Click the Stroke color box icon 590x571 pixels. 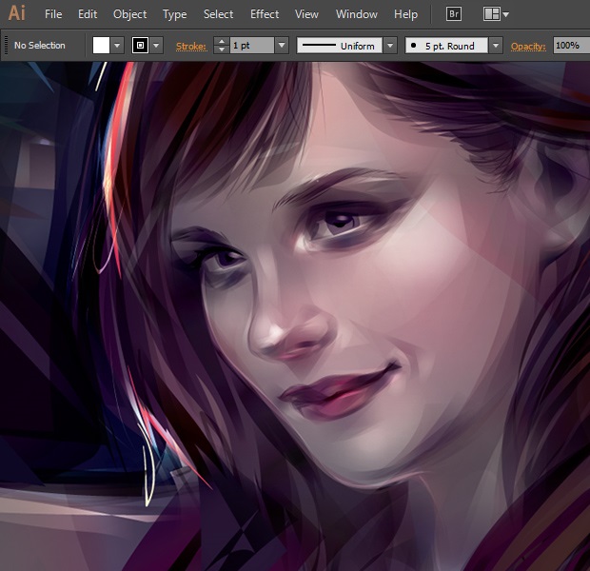point(140,46)
